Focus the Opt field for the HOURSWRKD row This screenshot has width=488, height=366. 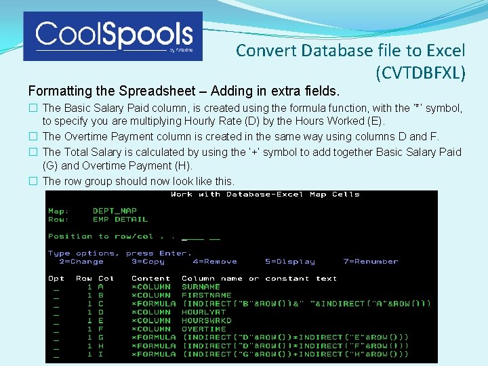click(56, 321)
